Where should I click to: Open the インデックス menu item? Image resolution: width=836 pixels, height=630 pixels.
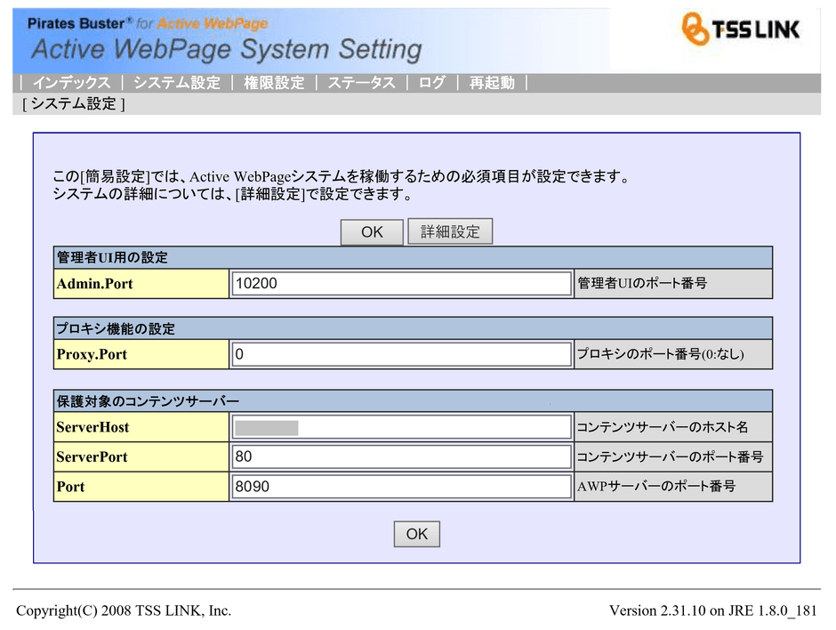(x=71, y=83)
